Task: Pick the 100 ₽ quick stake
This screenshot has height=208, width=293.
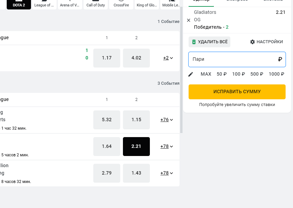Action: (x=238, y=74)
